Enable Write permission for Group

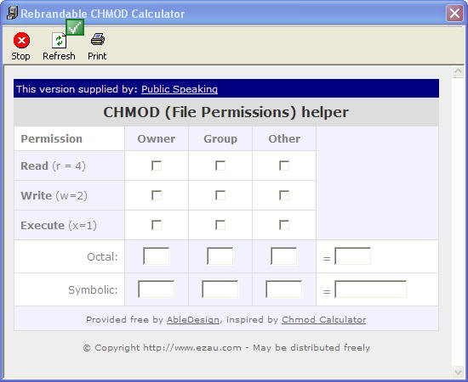[x=220, y=195]
